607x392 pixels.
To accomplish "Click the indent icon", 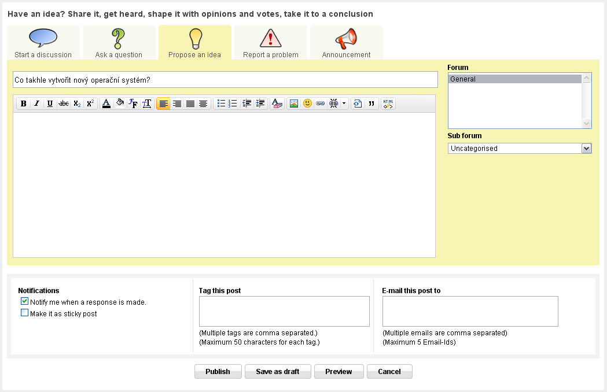I will 260,103.
